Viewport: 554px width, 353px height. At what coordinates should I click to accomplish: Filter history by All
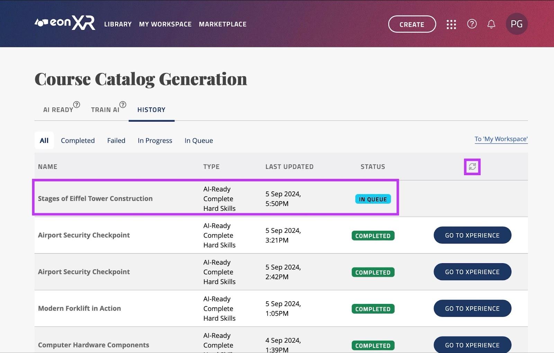44,140
